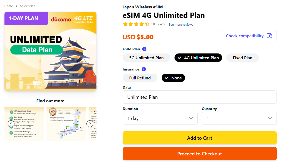Click Proceed to Checkout
Screen dimensions: 287x163
tap(199, 154)
